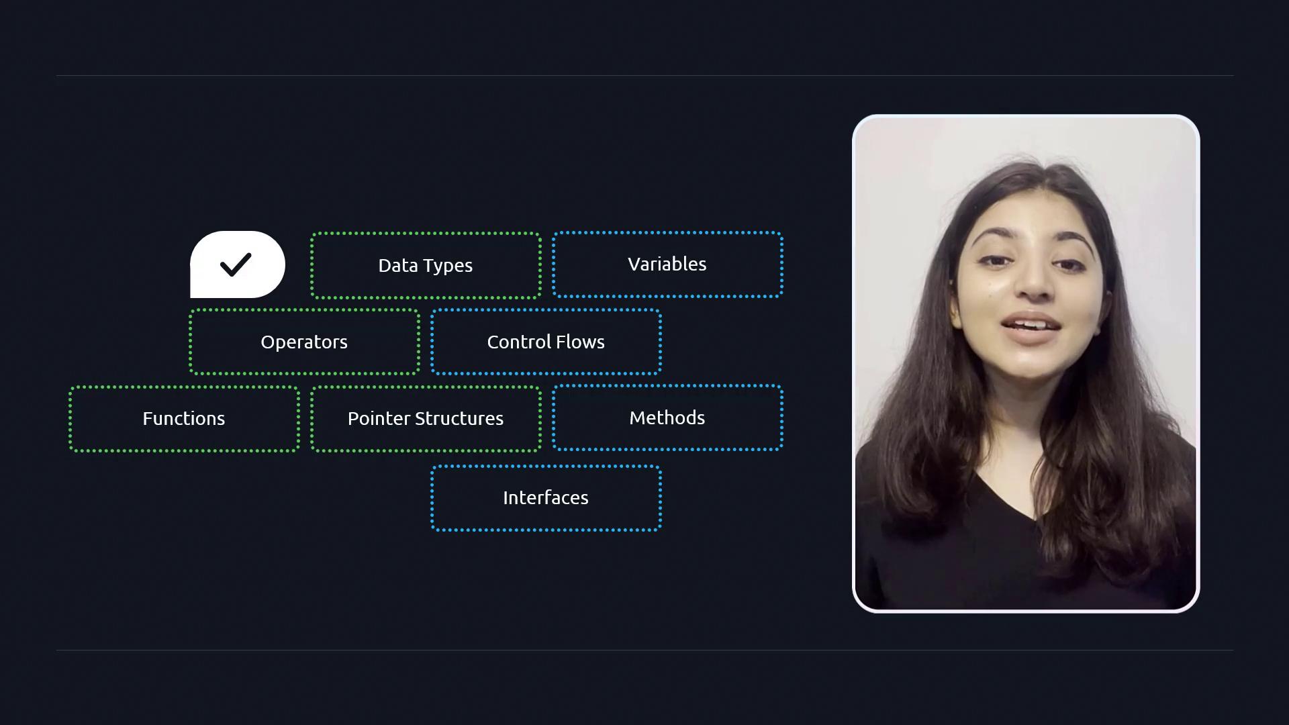The width and height of the screenshot is (1289, 725).
Task: Click the top horizontal divider line
Action: [644, 75]
